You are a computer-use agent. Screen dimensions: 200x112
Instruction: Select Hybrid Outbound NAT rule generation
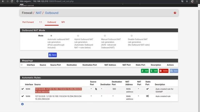click(78, 36)
